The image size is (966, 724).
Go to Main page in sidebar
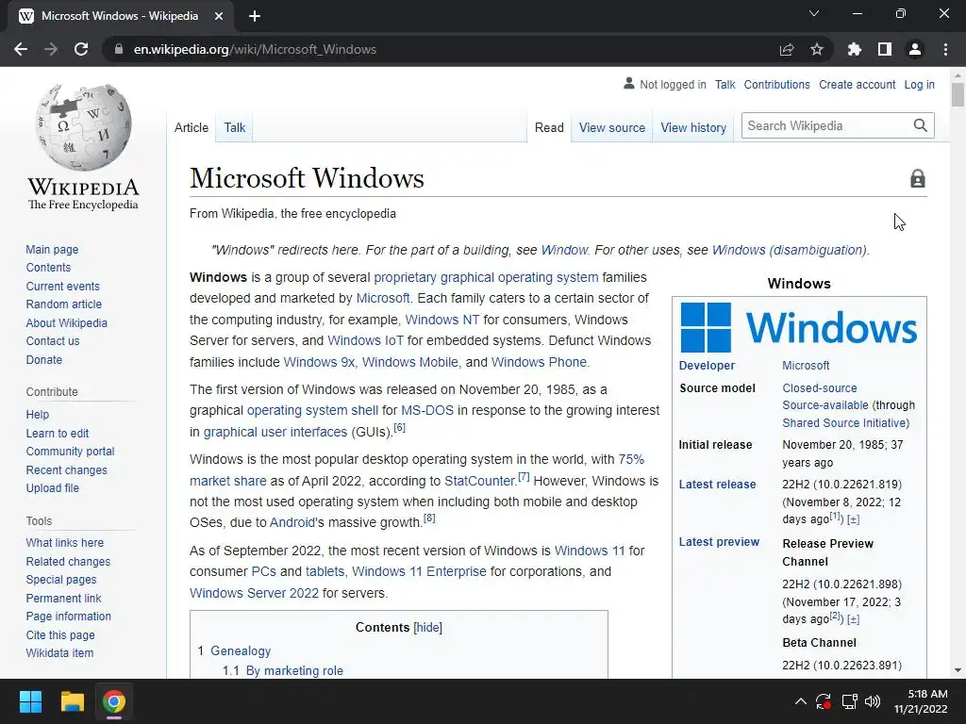coord(52,249)
